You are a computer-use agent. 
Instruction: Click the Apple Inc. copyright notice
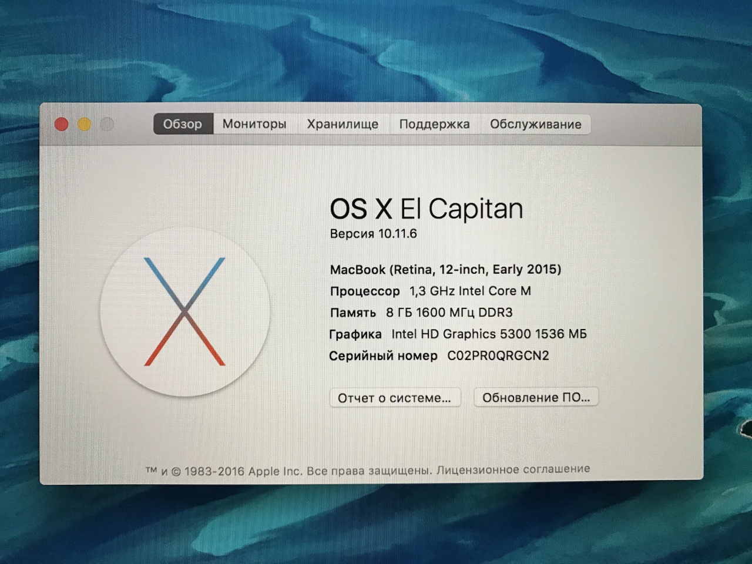pos(288,471)
